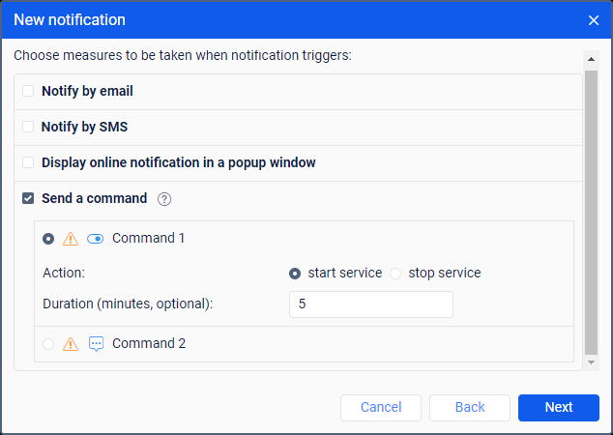Click the warning triangle icon for Command 1
613x435 pixels.
click(71, 239)
